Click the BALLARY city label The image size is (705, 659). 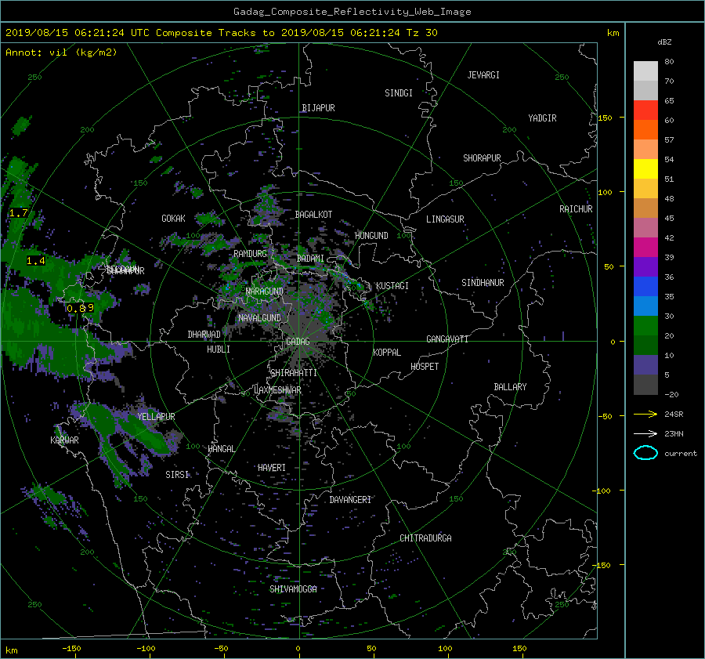tap(510, 387)
